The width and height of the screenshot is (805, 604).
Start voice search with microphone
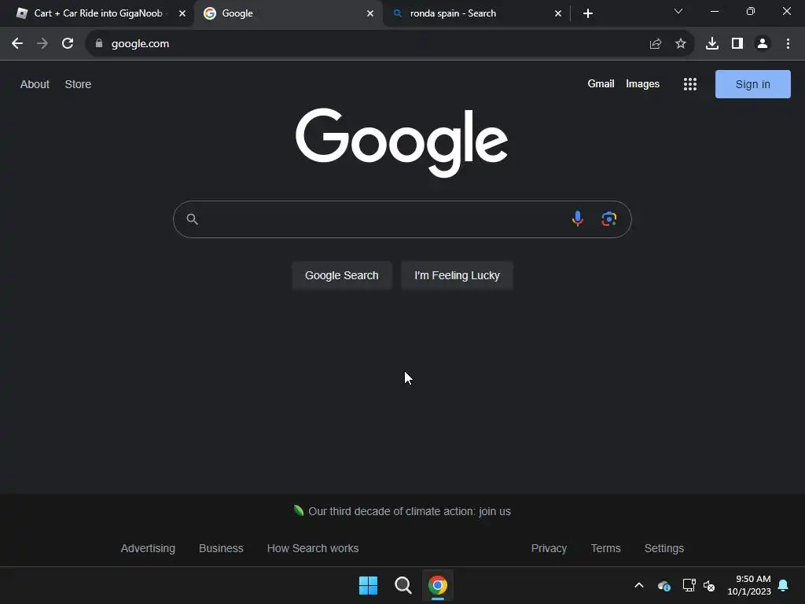(x=578, y=219)
